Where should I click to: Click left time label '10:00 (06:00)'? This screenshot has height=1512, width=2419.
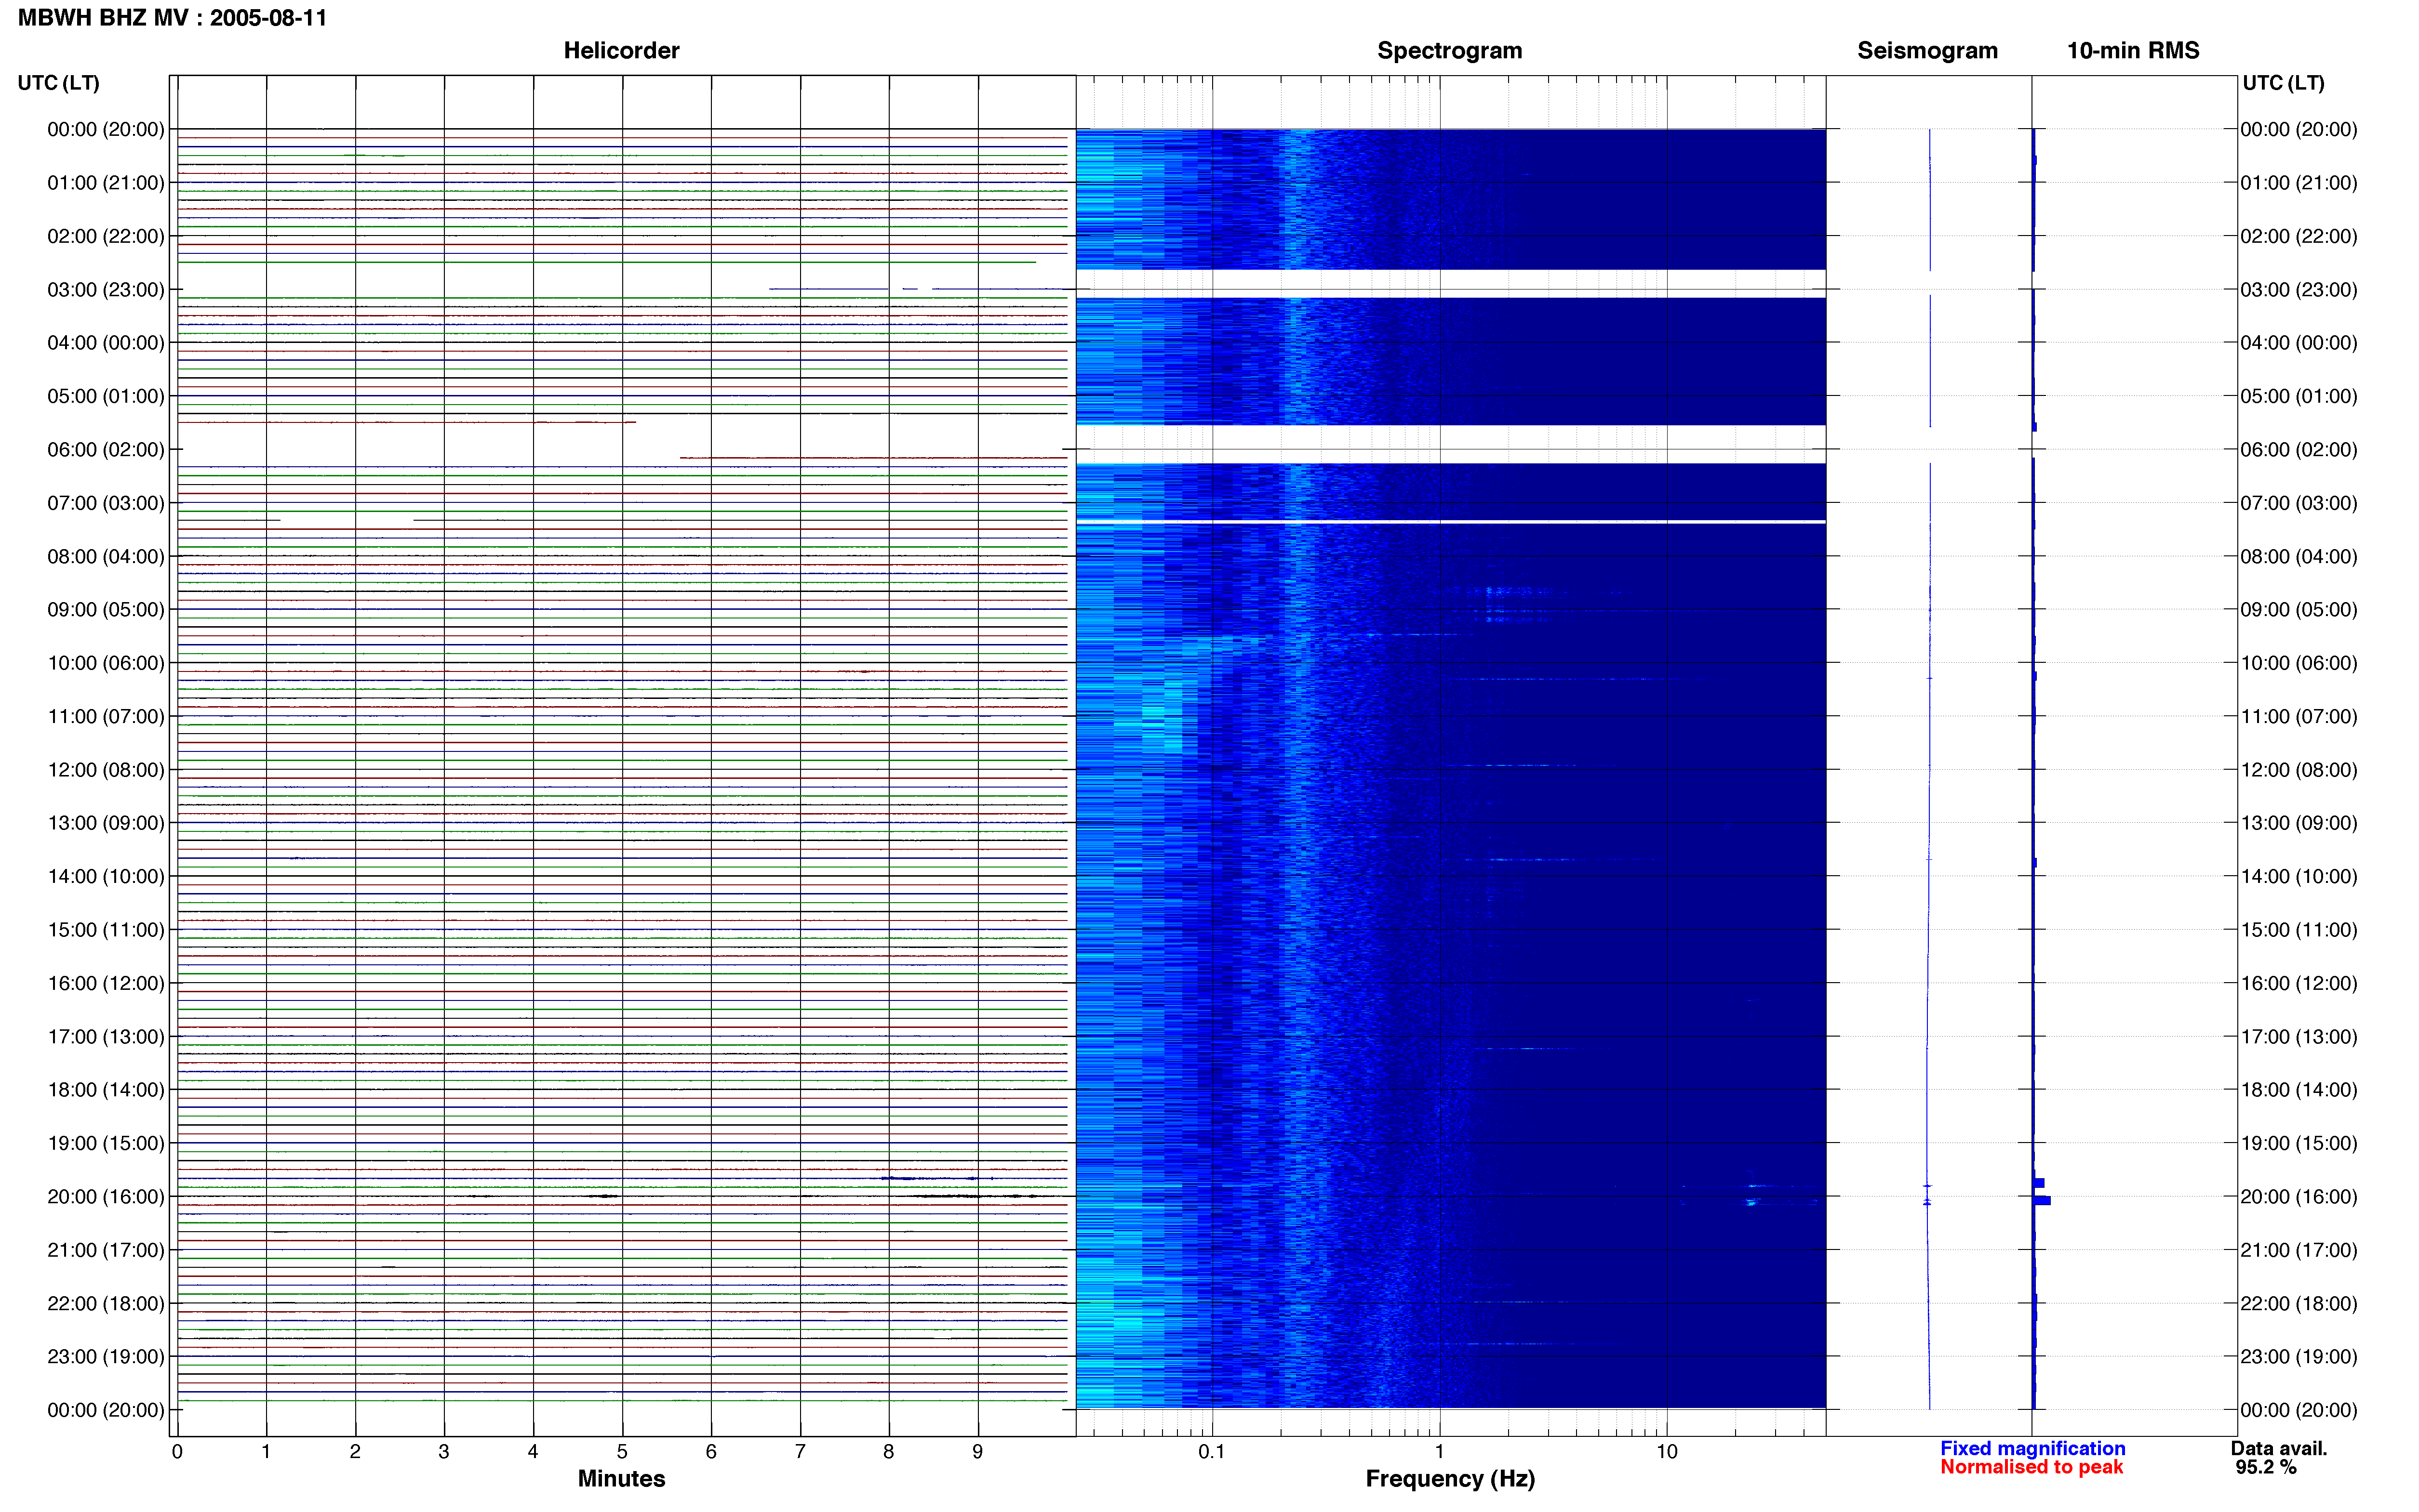pyautogui.click(x=106, y=663)
